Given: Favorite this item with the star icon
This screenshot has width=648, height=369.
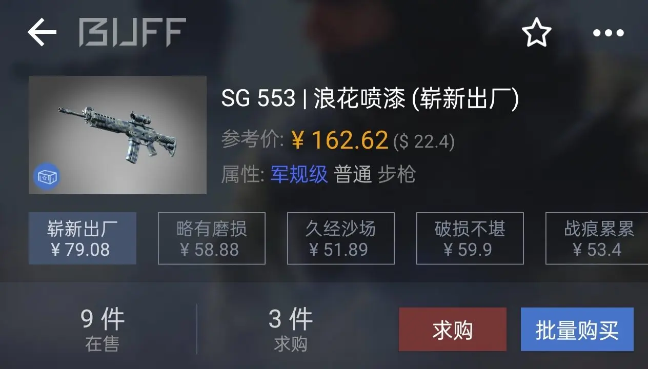Looking at the screenshot, I should (536, 32).
